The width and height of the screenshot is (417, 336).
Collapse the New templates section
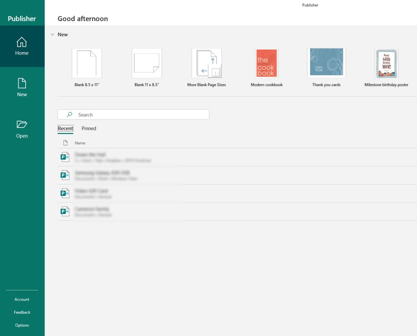52,35
